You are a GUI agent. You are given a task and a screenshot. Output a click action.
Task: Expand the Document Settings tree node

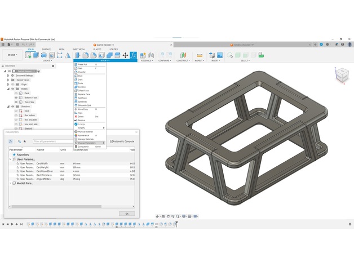(8, 76)
